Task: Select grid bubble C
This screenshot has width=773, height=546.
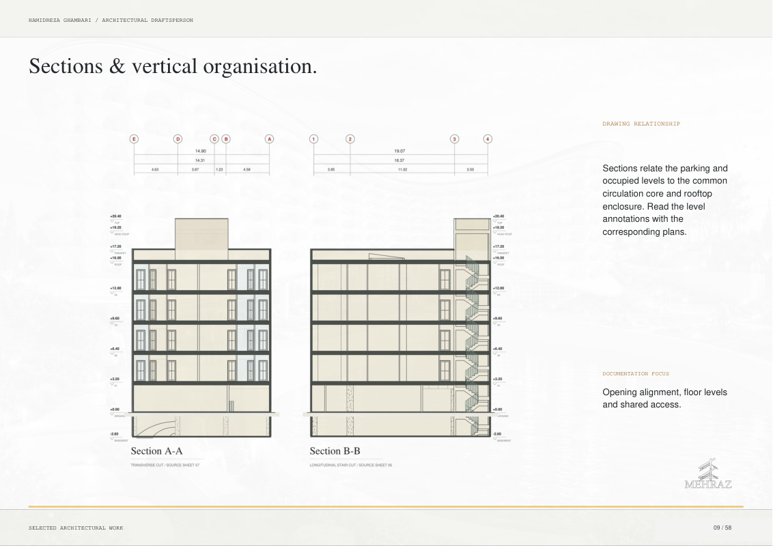Action: click(x=214, y=139)
